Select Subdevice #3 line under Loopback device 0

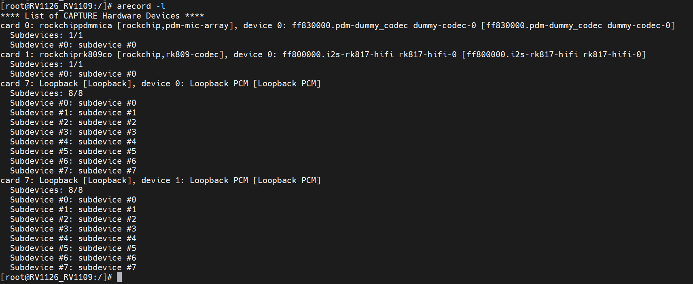click(73, 132)
